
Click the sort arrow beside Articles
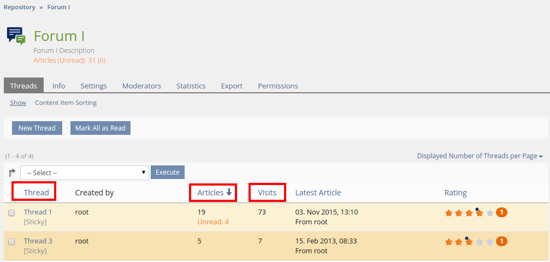pyautogui.click(x=229, y=192)
